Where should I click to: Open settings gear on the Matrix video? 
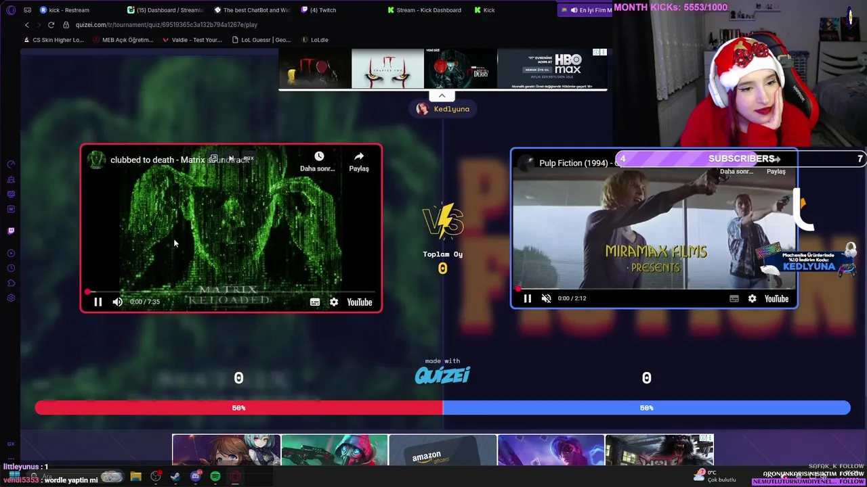click(x=334, y=302)
